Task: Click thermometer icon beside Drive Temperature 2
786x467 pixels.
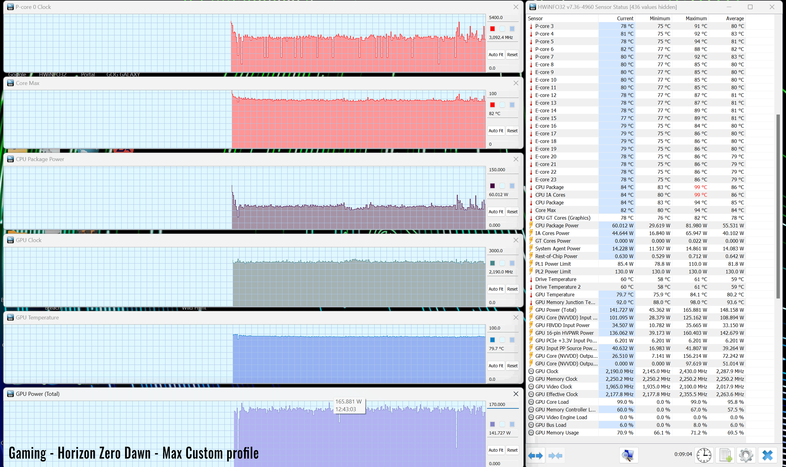Action: 531,287
